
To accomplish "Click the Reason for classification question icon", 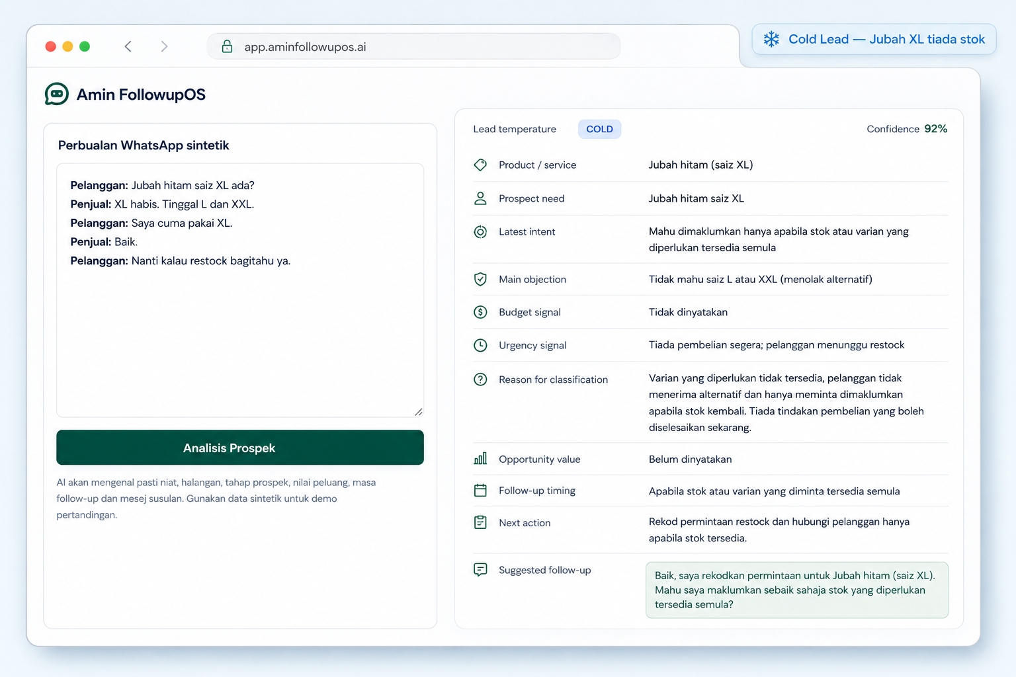I will (480, 379).
